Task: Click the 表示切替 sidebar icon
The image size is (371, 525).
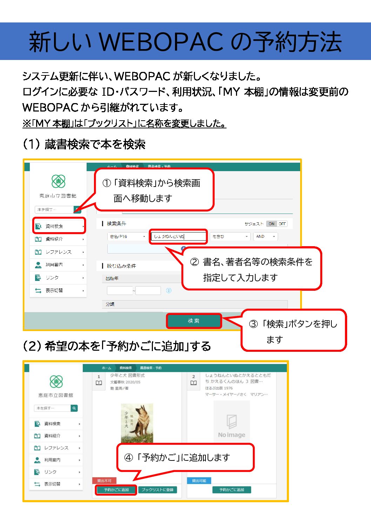Action: [38, 290]
